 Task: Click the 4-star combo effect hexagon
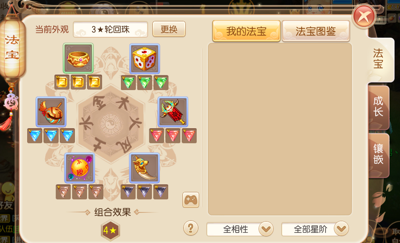click(110, 230)
